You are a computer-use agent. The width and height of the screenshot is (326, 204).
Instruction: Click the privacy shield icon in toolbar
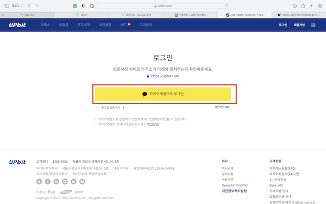pos(83,6)
